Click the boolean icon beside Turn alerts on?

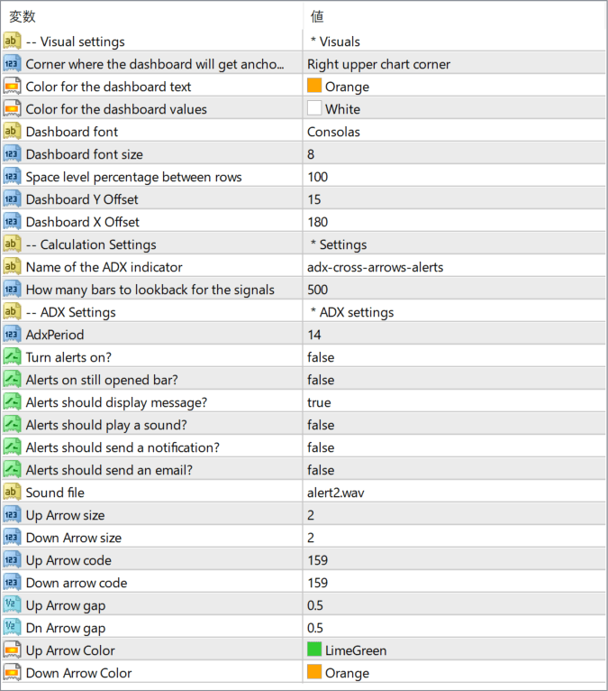tap(12, 357)
